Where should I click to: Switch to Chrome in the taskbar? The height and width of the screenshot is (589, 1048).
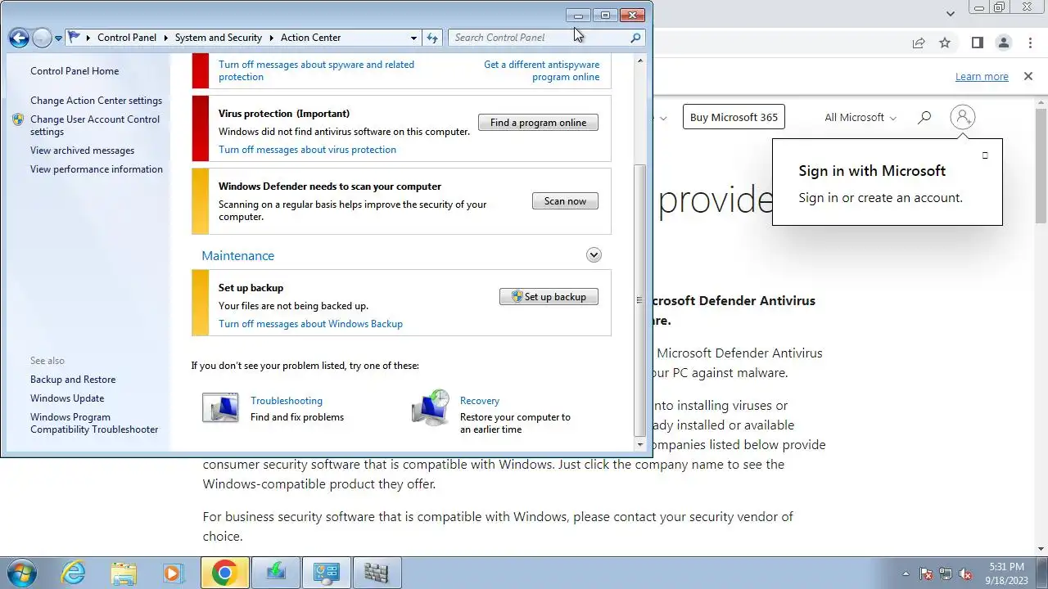(x=224, y=573)
